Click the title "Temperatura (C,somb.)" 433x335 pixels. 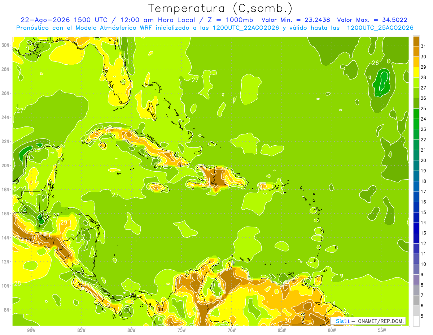220,8
